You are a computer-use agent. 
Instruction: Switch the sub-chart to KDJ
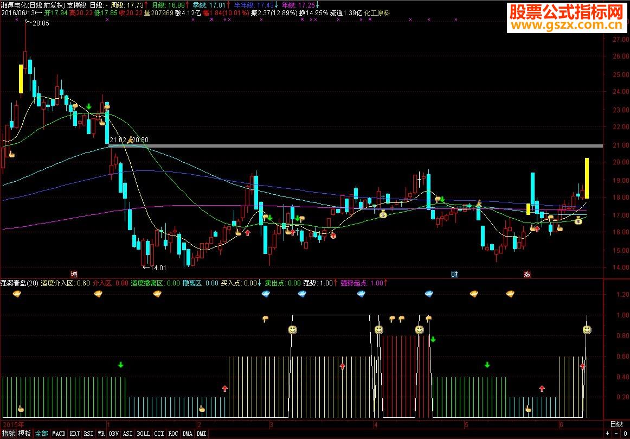click(74, 434)
